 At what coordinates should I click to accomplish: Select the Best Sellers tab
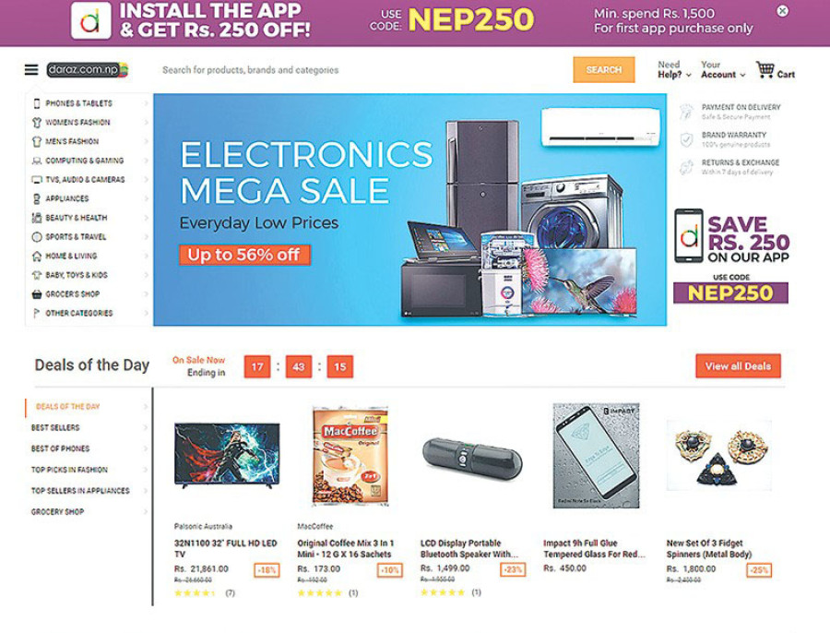click(x=55, y=428)
